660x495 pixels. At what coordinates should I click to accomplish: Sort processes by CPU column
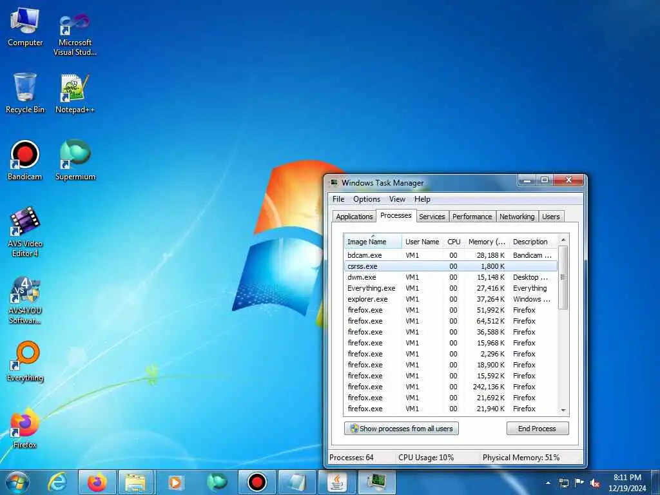tap(454, 242)
